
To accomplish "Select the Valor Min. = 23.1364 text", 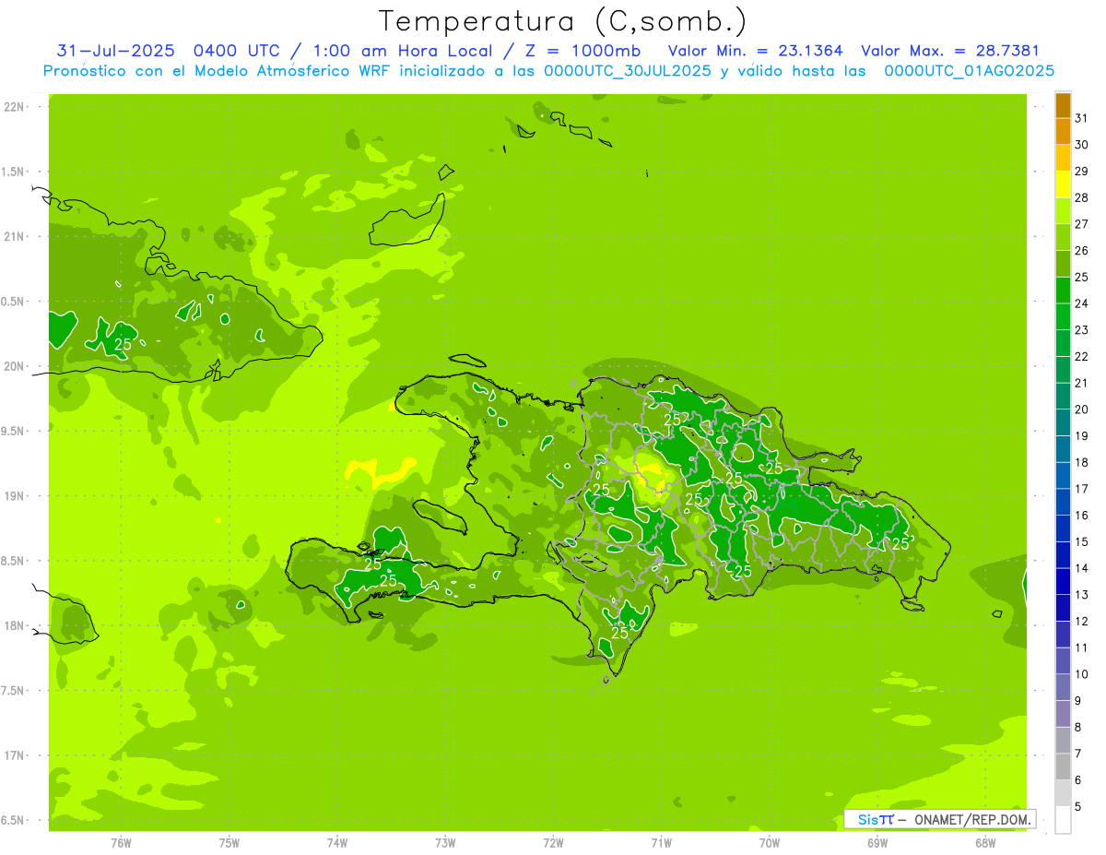I will 755,51.
